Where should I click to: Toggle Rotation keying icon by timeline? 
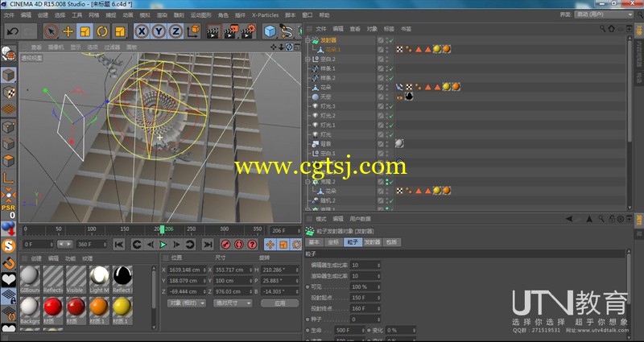(296, 245)
